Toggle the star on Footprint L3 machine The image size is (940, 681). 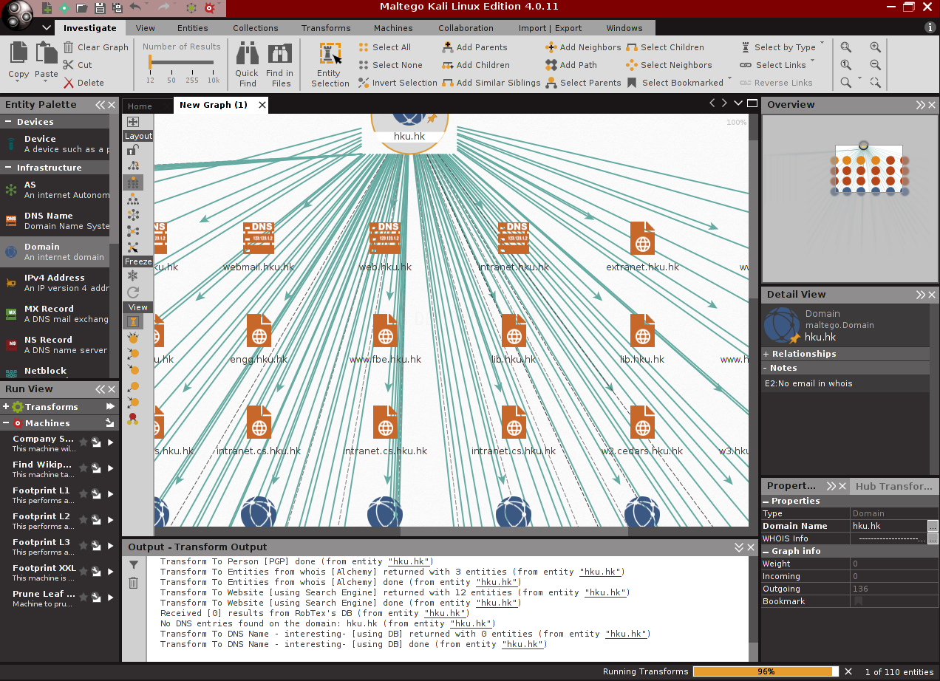[84, 547]
